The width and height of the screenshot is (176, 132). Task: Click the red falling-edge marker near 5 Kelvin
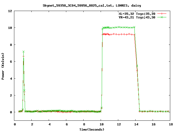click(137, 70)
